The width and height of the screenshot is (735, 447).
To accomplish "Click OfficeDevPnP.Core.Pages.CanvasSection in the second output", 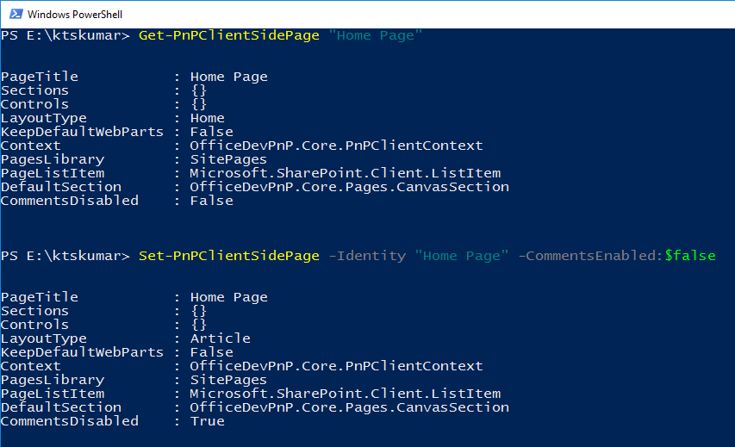I will (349, 407).
